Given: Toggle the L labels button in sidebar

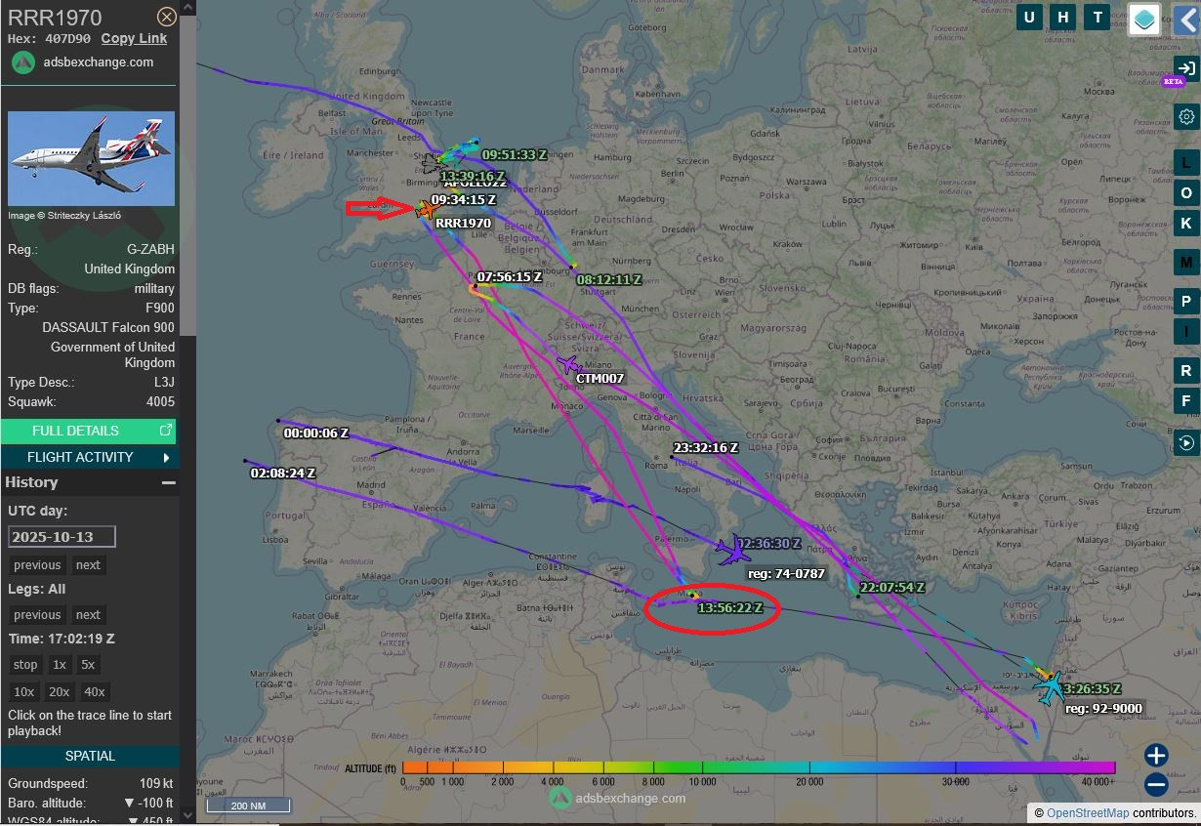Looking at the screenshot, I should (1186, 163).
